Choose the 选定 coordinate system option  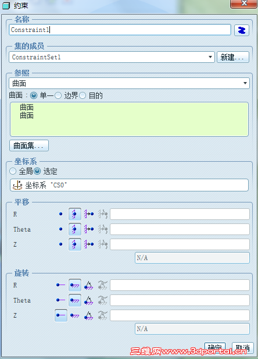click(x=37, y=171)
